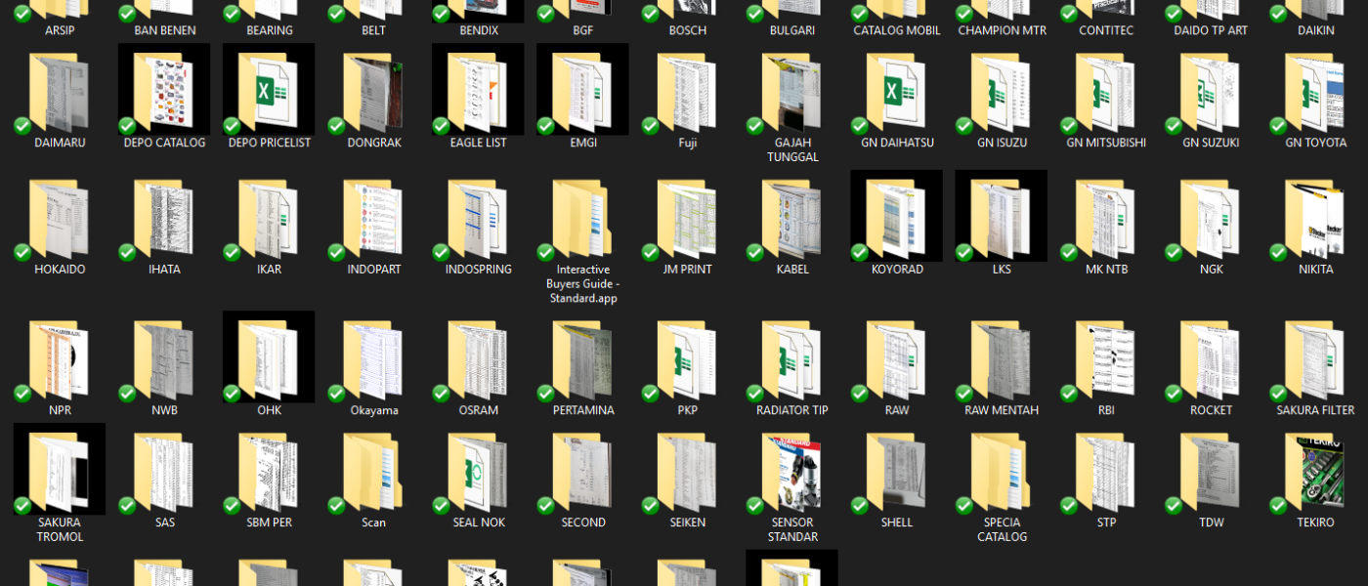Viewport: 1368px width, 586px height.
Task: Select the RADIATOR TIP folder
Action: [792, 361]
